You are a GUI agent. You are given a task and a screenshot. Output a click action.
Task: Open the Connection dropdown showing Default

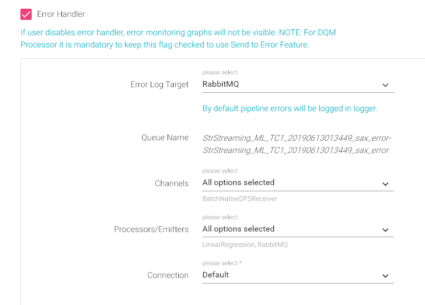[291, 275]
